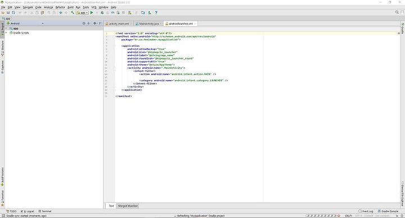Click the Stop toolbar icon
This screenshot has width=405, height=218.
click(123, 12)
